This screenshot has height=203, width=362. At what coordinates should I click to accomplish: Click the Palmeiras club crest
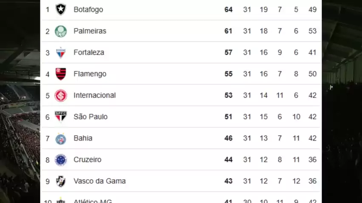(x=61, y=31)
